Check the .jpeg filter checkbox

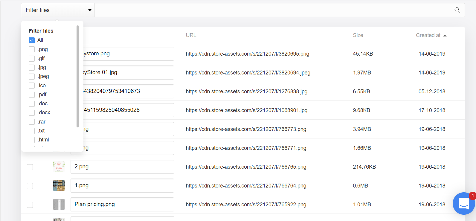(x=32, y=77)
